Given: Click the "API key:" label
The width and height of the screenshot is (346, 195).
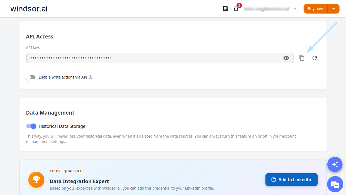Looking at the screenshot, I should (33, 48).
